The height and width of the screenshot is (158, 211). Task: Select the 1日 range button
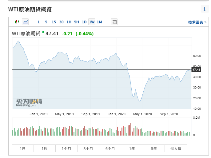pos(23,148)
